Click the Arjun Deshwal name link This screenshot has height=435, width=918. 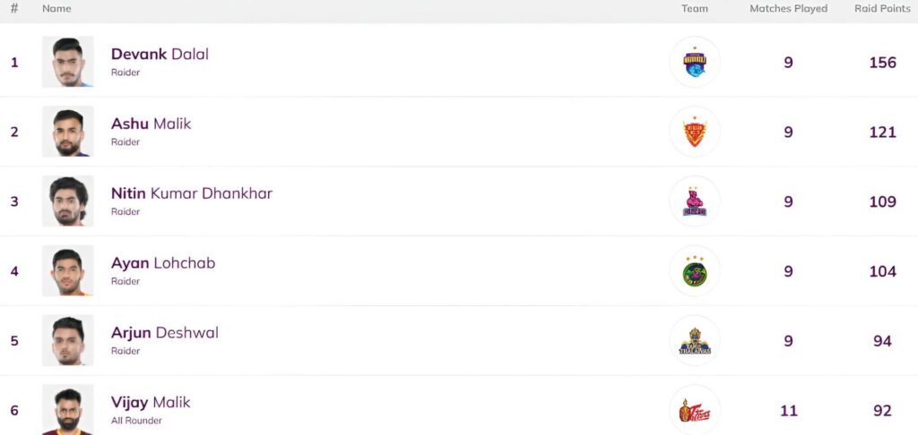pos(164,333)
